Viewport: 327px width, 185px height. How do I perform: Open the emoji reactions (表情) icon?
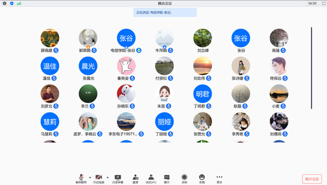[x=202, y=179]
